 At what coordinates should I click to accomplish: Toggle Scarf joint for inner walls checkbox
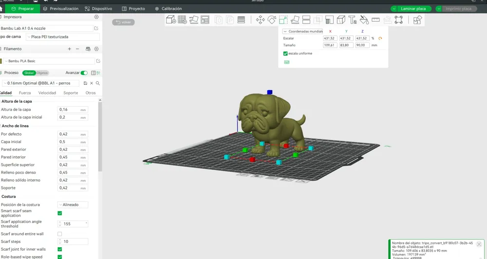pos(59,249)
